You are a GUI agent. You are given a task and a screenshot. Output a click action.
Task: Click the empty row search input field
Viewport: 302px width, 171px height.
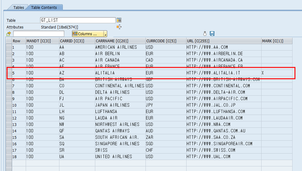(39, 34)
